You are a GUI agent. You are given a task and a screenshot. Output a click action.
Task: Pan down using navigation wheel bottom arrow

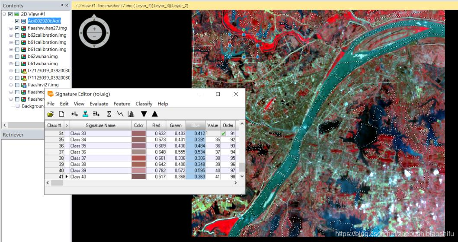tap(94, 46)
